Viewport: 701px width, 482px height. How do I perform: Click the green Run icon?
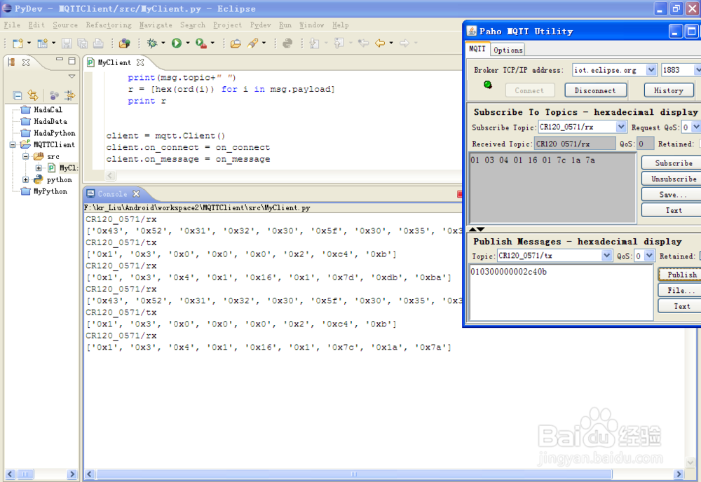pos(177,43)
